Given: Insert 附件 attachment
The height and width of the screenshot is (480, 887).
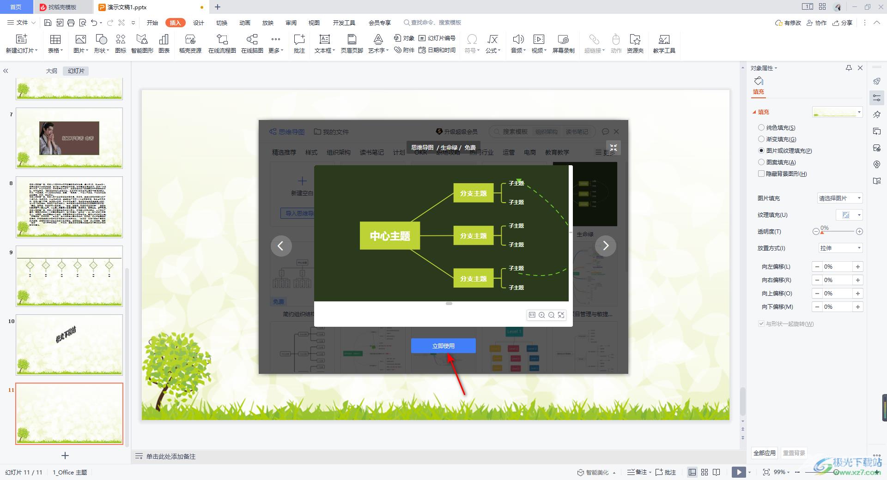Looking at the screenshot, I should (404, 50).
